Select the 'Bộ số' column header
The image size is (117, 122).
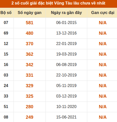tap(6, 13)
